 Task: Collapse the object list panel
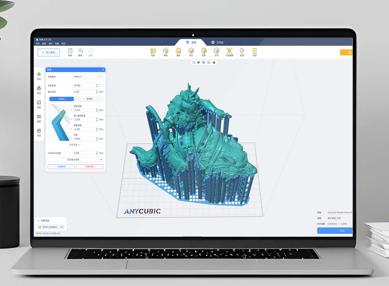tap(38, 220)
